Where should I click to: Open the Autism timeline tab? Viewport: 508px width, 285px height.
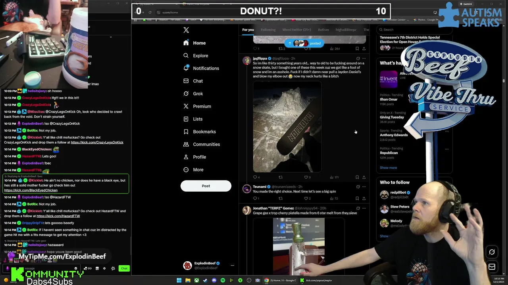(323, 30)
